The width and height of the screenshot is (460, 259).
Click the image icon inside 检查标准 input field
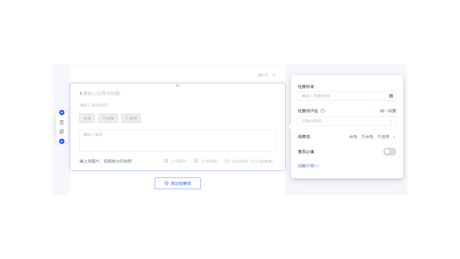(x=391, y=96)
